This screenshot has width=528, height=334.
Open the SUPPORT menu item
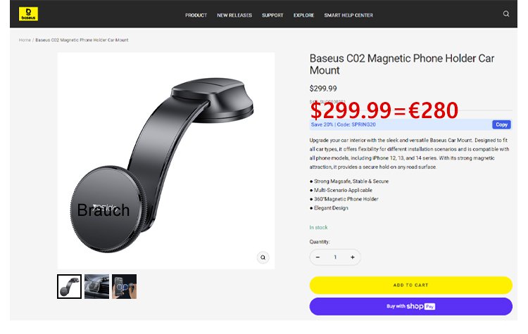click(x=272, y=15)
